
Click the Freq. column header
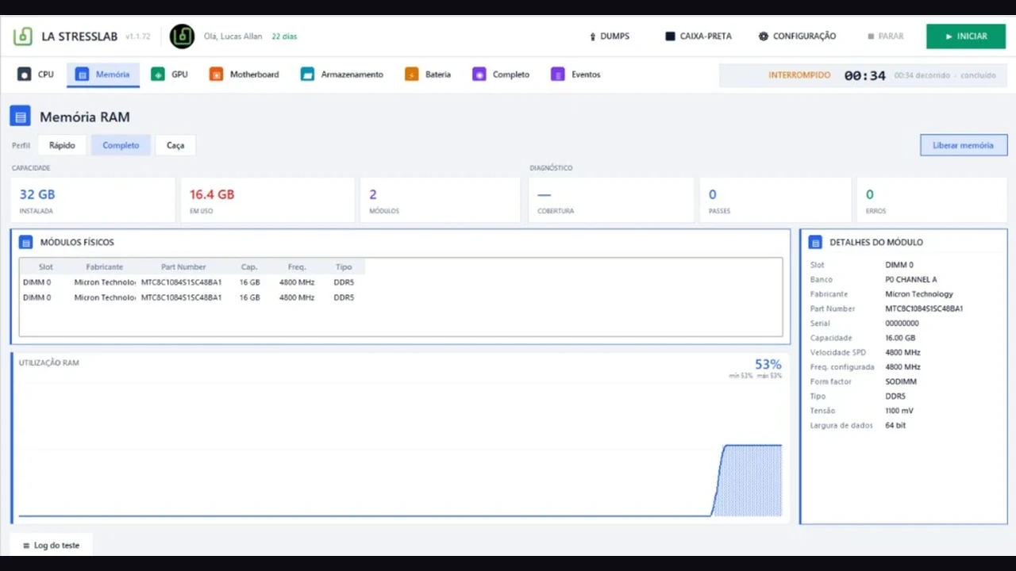point(298,267)
